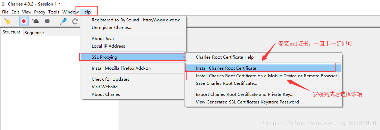Open the View menu
The height and width of the screenshot is (130, 380).
pyautogui.click(x=27, y=12)
